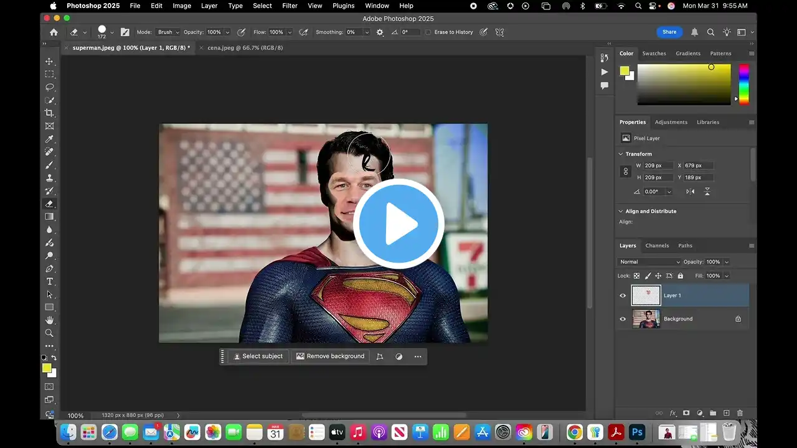
Task: Toggle visibility of the Background layer
Action: [x=623, y=319]
